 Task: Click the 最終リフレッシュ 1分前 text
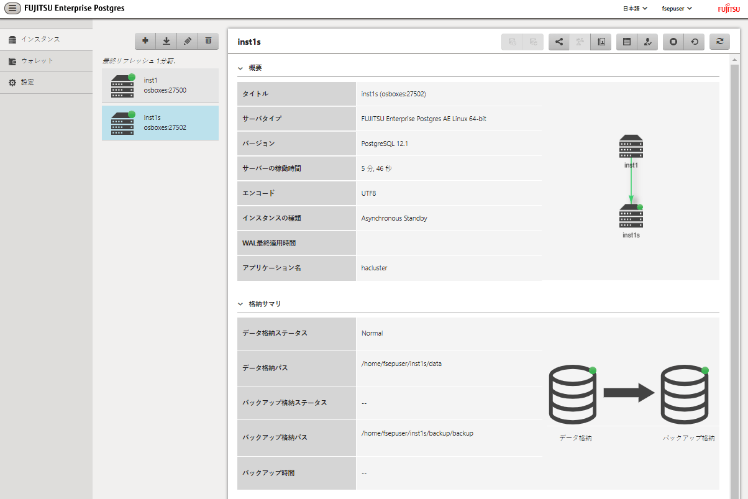(139, 61)
